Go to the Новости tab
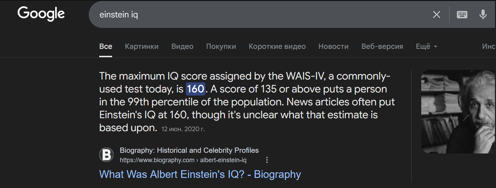This screenshot has height=188, width=496. 334,46
